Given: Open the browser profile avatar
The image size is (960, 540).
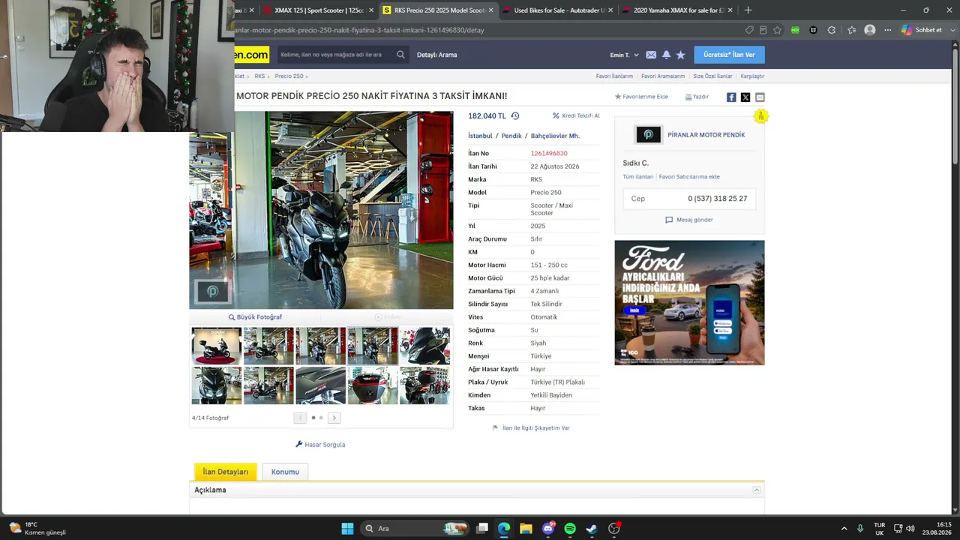Looking at the screenshot, I should point(870,30).
